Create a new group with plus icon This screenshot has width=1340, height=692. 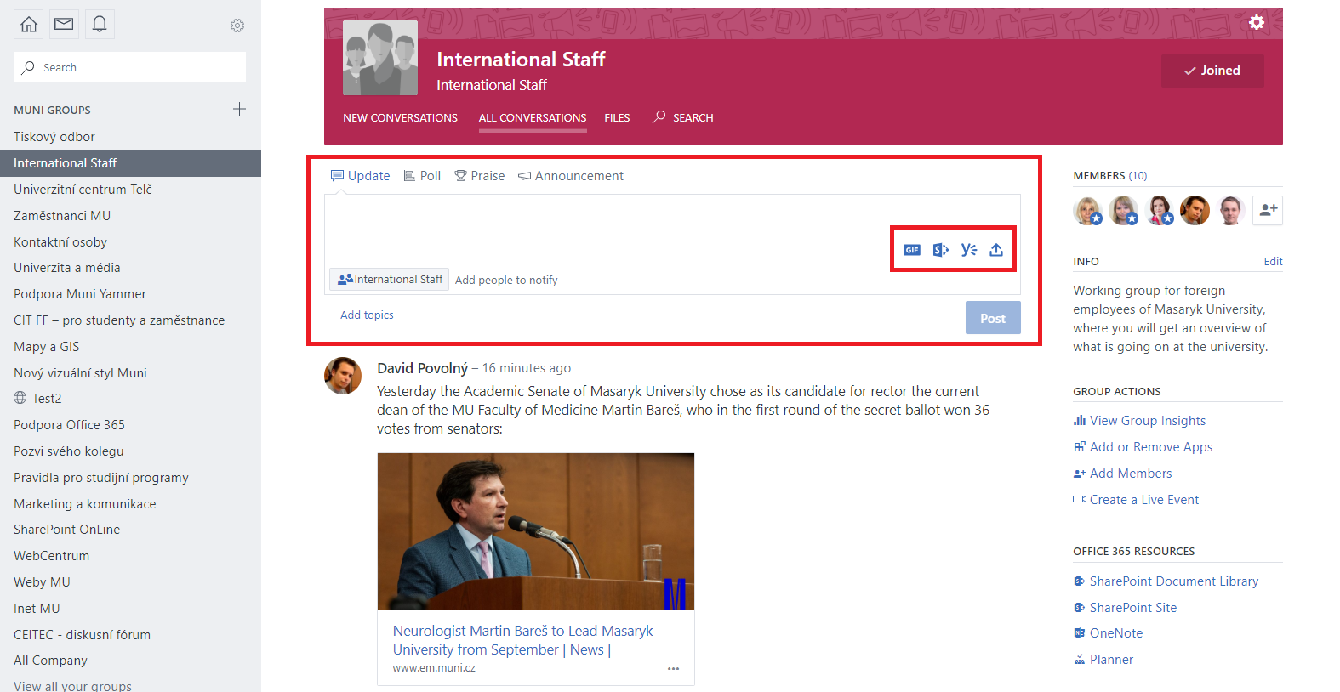(x=239, y=109)
